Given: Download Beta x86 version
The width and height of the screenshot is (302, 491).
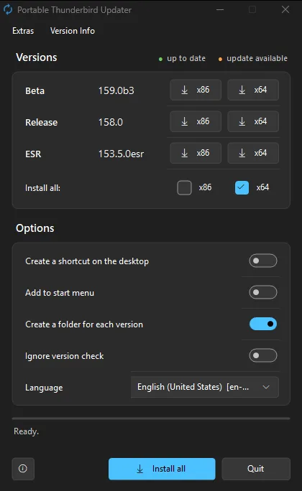Looking at the screenshot, I should [x=196, y=90].
